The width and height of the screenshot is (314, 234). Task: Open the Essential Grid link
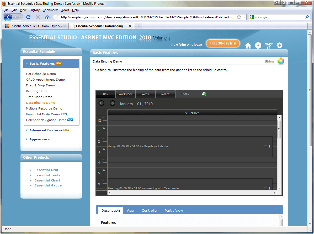(46, 170)
